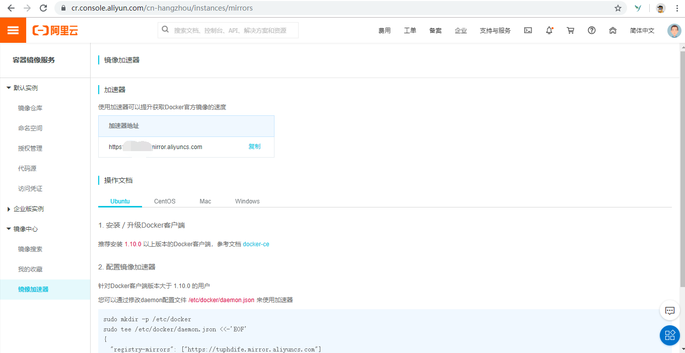
Task: Open the account avatar in the top right
Action: (x=674, y=30)
